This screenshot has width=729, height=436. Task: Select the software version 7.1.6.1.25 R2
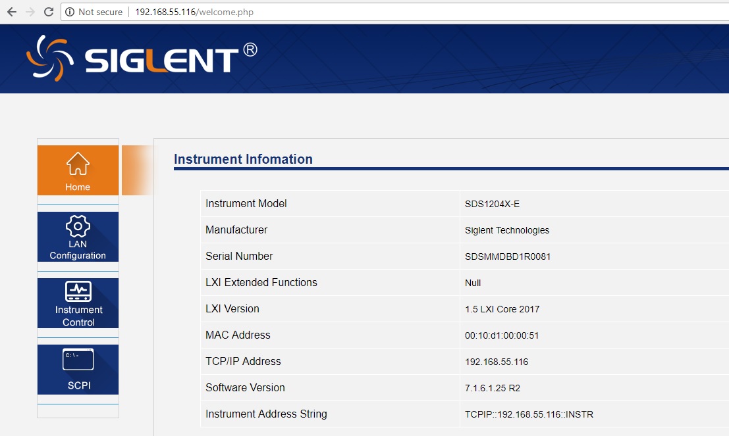pyautogui.click(x=492, y=388)
